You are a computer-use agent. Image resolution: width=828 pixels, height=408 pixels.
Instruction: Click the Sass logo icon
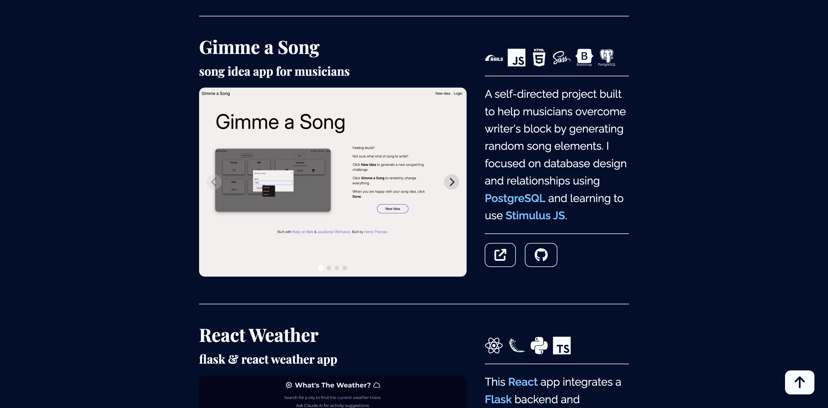[561, 58]
